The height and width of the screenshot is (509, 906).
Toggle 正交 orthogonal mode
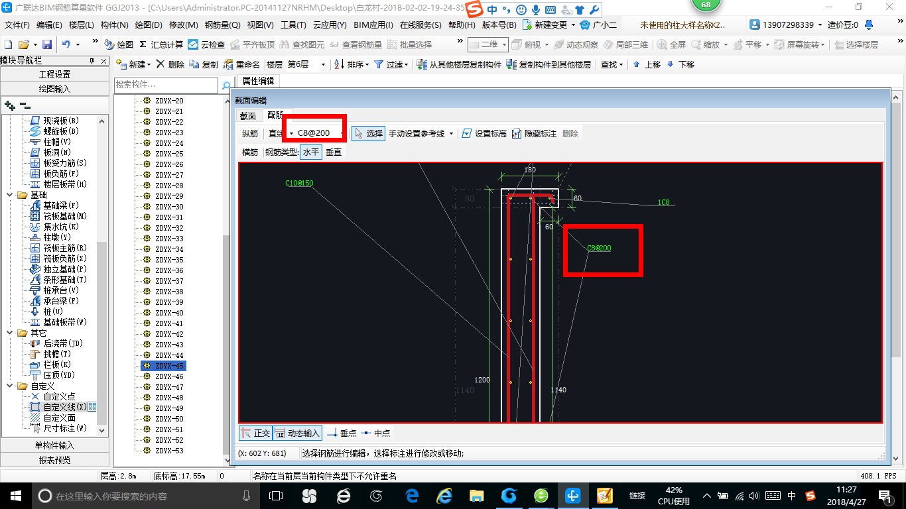coord(255,433)
